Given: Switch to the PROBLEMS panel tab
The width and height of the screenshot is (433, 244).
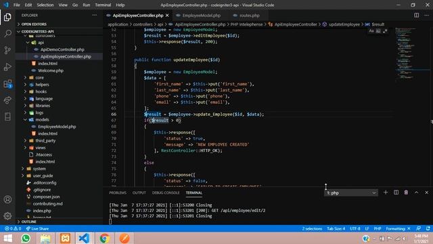Looking at the screenshot, I should click(x=118, y=192).
